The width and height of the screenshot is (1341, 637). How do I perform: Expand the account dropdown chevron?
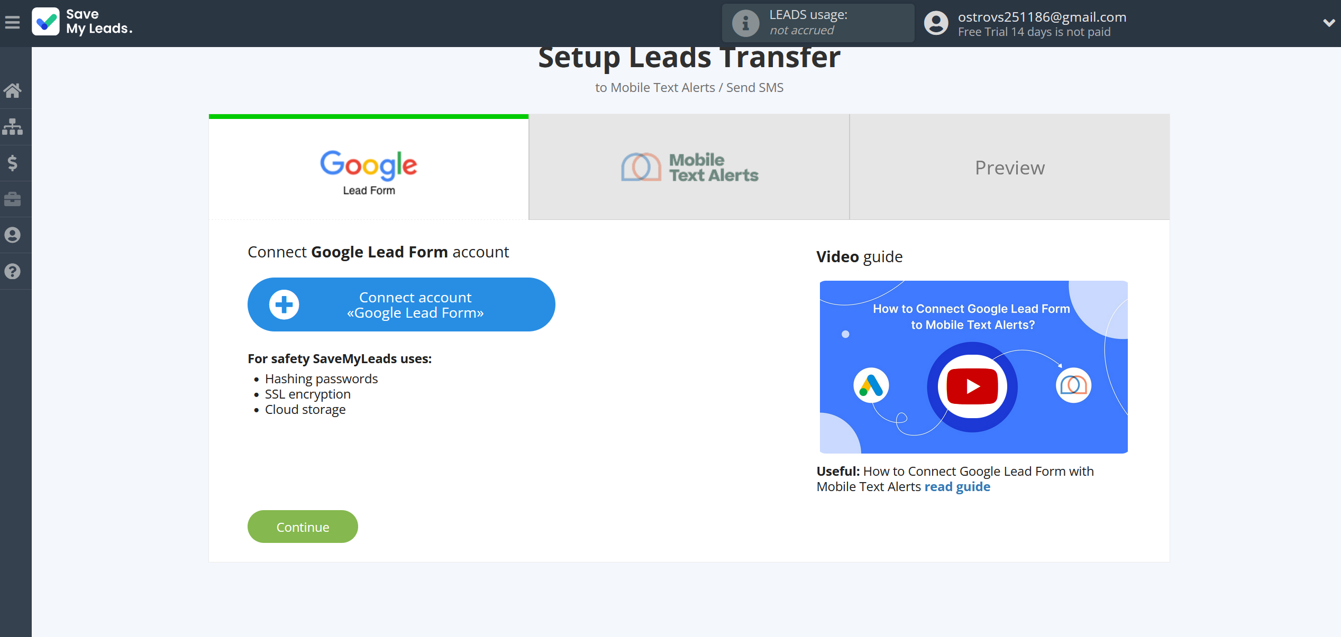(x=1329, y=23)
